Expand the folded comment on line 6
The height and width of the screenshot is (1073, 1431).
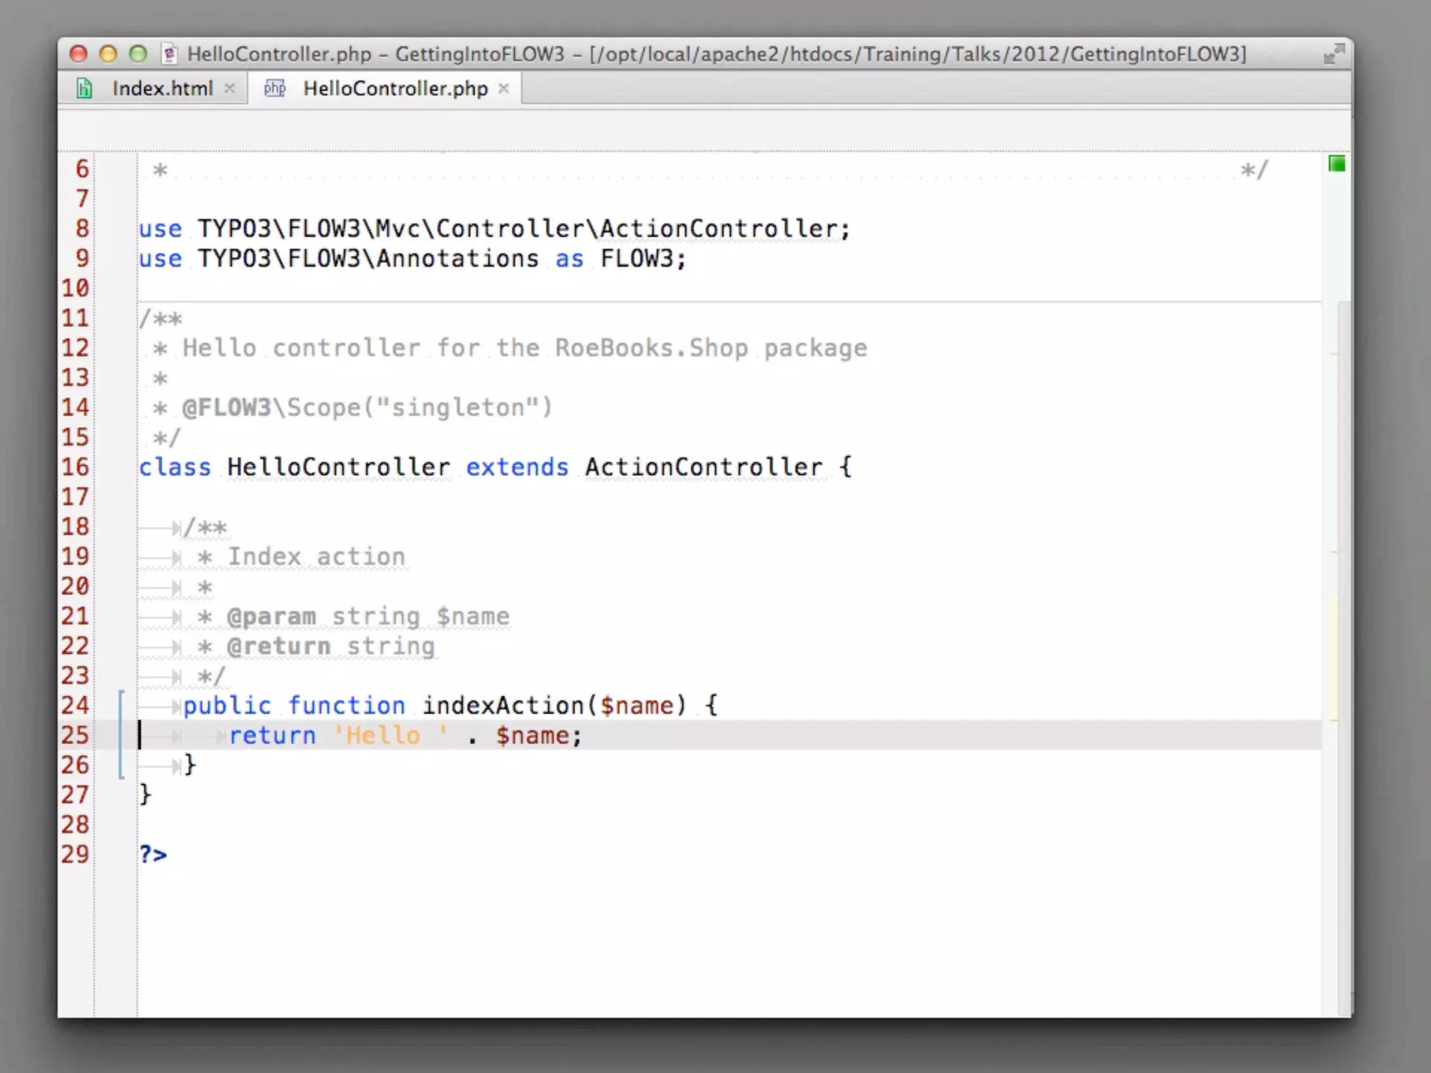tap(699, 171)
